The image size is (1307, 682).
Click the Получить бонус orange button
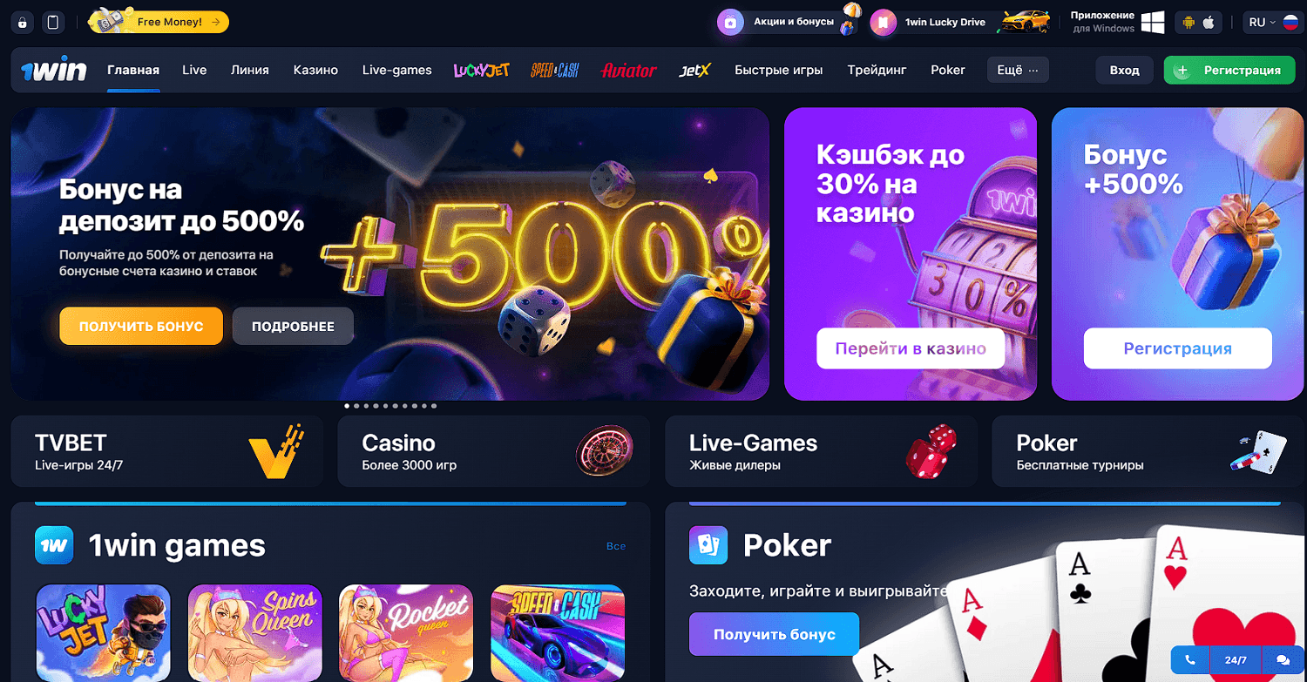(141, 326)
